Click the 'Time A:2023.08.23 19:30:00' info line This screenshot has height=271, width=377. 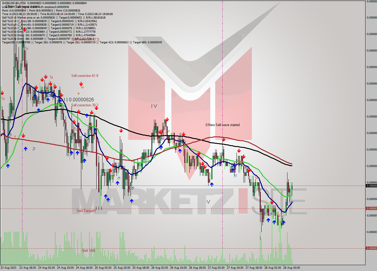(57, 14)
